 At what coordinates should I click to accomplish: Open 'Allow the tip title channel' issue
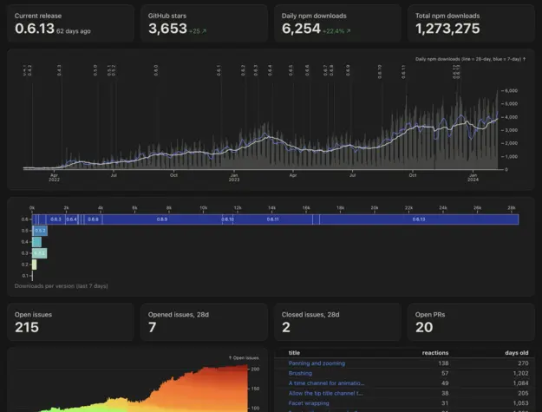[x=327, y=393]
